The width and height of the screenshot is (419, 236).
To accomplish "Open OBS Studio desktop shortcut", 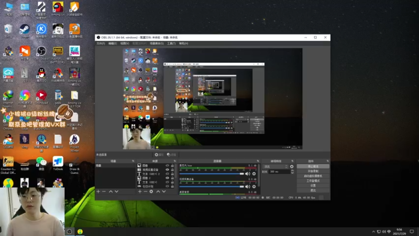I will (x=41, y=53).
